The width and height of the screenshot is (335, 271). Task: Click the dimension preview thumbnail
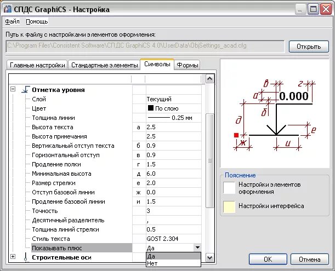pos(275,113)
